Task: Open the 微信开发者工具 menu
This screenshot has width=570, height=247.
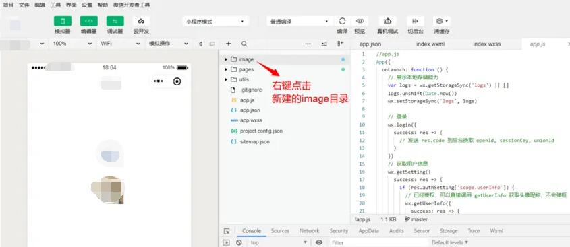Action: pos(132,5)
